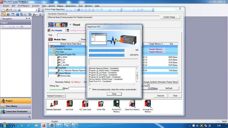Open Format PLC Memory function
The width and height of the screenshot is (228, 128).
116,106
